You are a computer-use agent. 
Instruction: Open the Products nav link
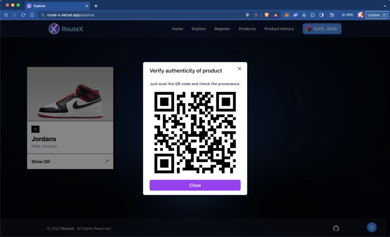(x=247, y=29)
